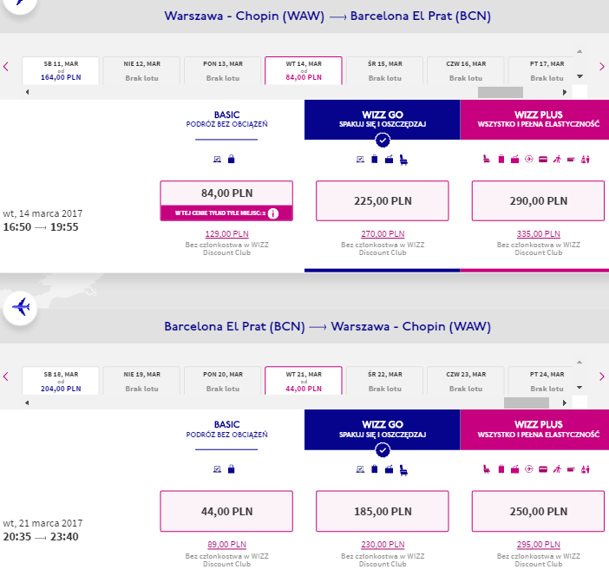The height and width of the screenshot is (576, 609).
Task: Click priority boarding walker icon under return WIZZ PLUS
Action: [557, 469]
